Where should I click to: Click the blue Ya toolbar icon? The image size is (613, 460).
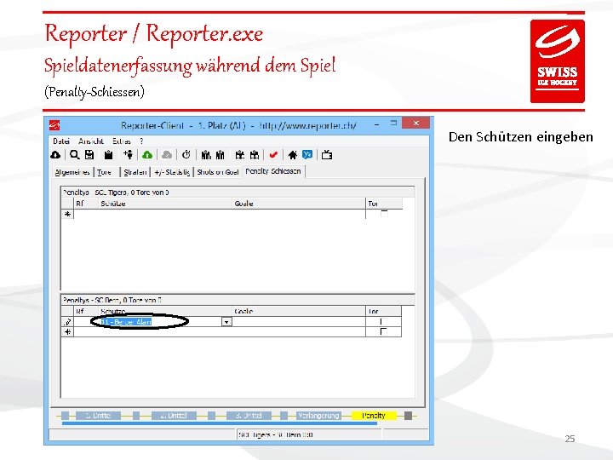tap(307, 154)
